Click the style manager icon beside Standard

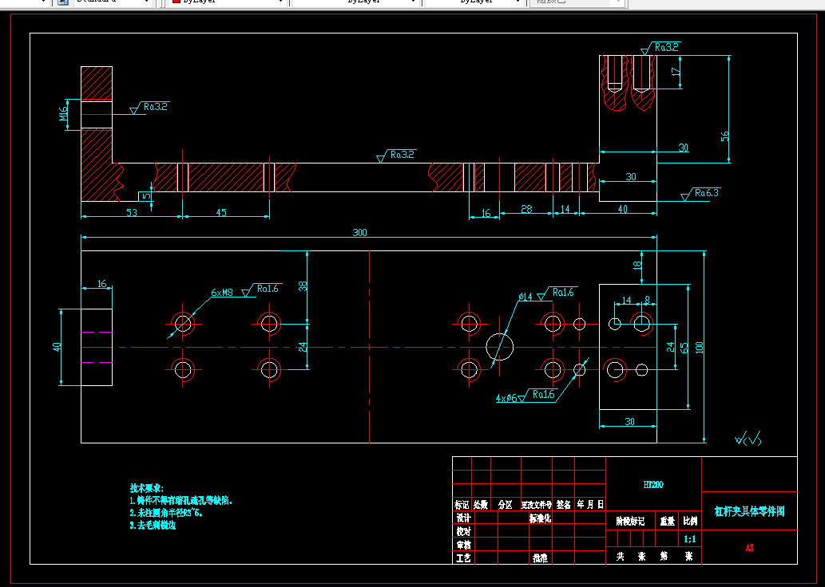point(62,2)
